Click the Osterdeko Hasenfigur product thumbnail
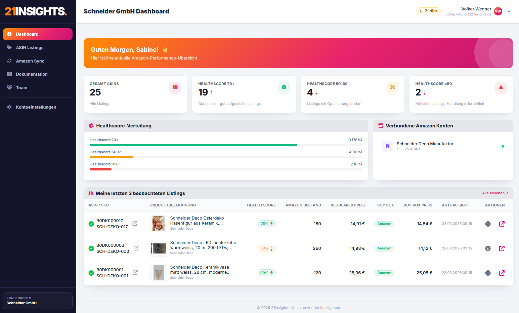 159,224
